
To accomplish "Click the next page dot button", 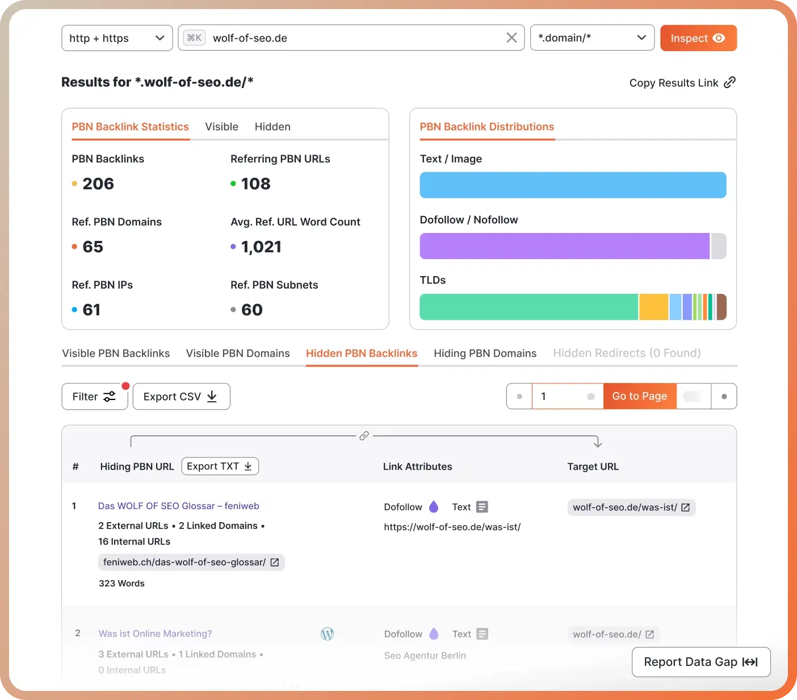I will pyautogui.click(x=724, y=397).
